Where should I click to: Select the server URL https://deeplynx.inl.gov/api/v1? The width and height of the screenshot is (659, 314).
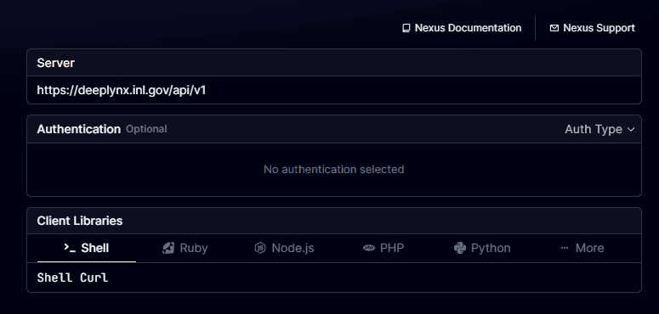pos(122,90)
